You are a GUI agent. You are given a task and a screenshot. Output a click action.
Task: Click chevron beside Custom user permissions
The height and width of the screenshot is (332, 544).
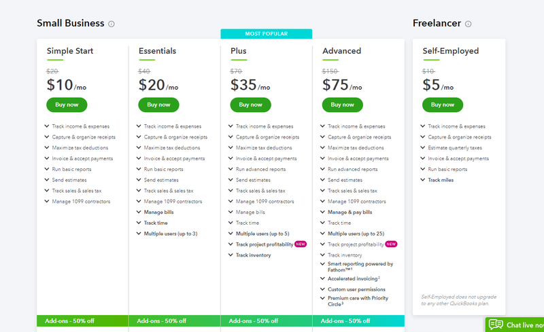[x=322, y=289]
